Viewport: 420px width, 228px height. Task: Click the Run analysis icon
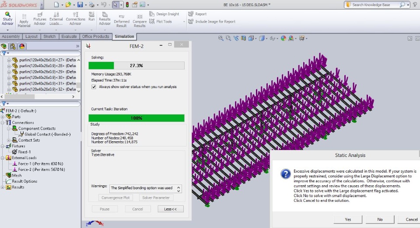91,17
